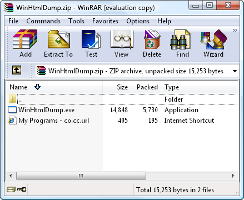Sort the list by the Size column header
The height and width of the screenshot is (200, 244).
117,87
